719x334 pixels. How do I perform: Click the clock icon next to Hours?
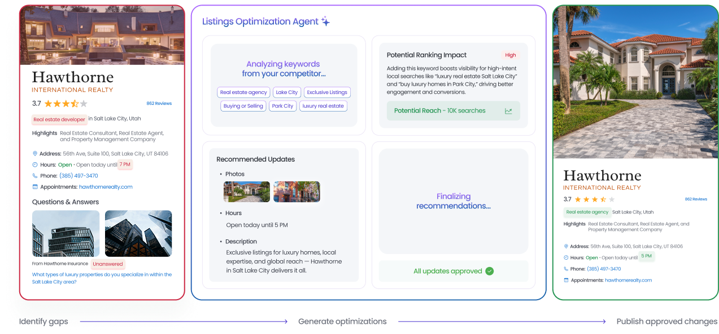coord(33,164)
